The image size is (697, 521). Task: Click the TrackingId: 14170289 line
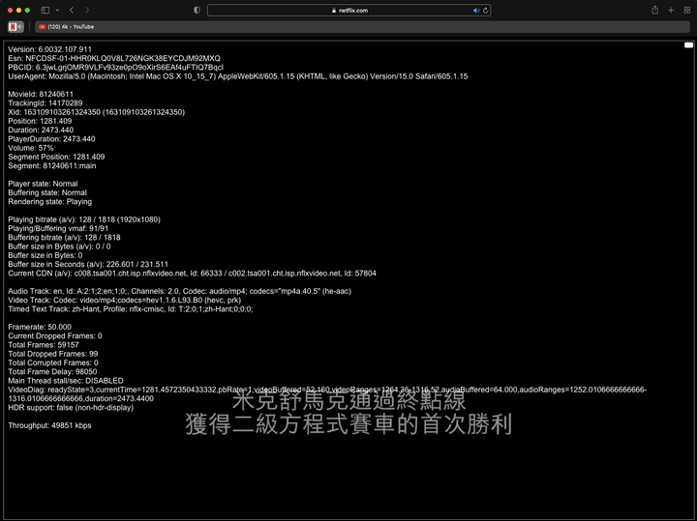(x=45, y=103)
